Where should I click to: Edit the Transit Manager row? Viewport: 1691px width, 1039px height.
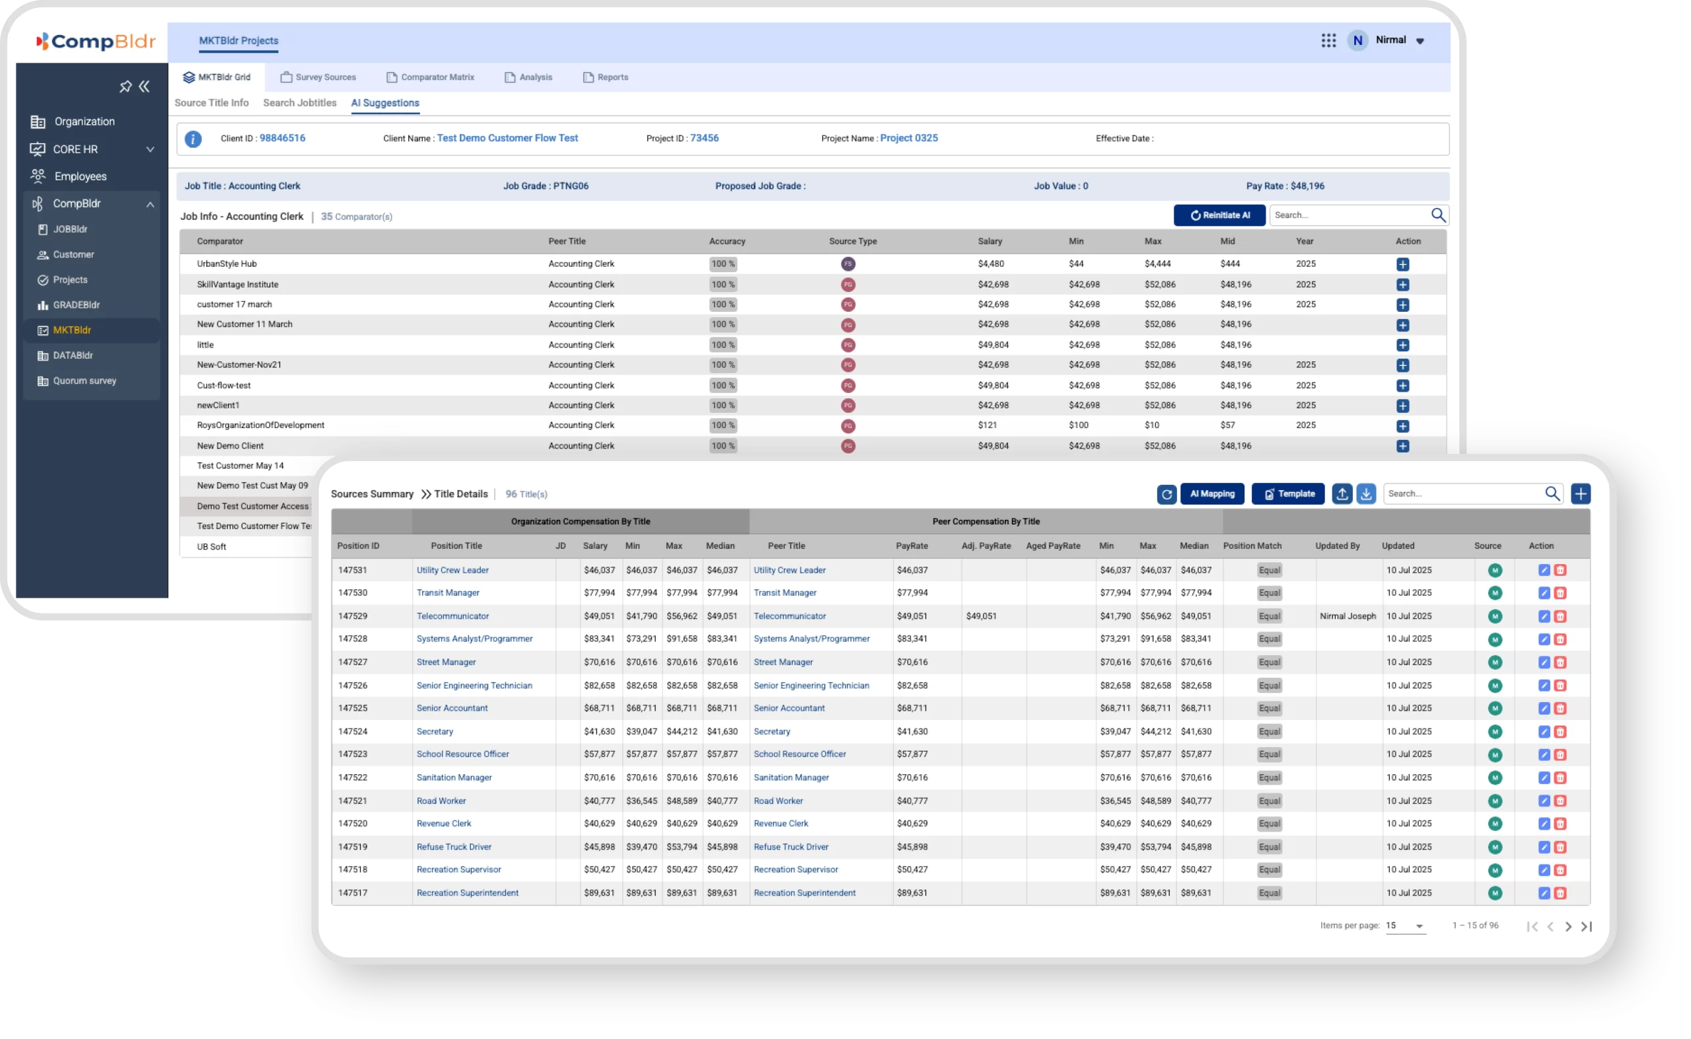pyautogui.click(x=1544, y=593)
